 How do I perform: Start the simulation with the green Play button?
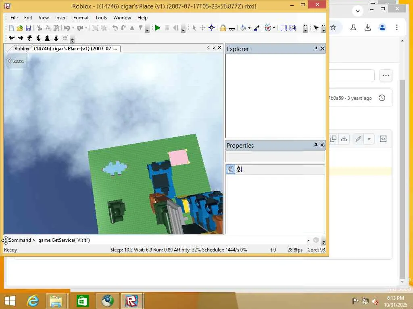pos(158,28)
